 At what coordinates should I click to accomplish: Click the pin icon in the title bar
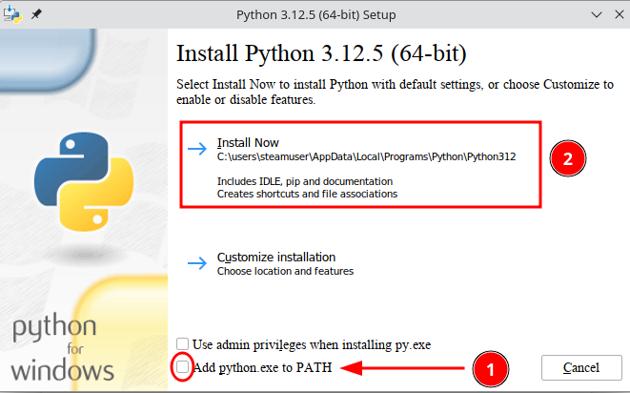38,15
